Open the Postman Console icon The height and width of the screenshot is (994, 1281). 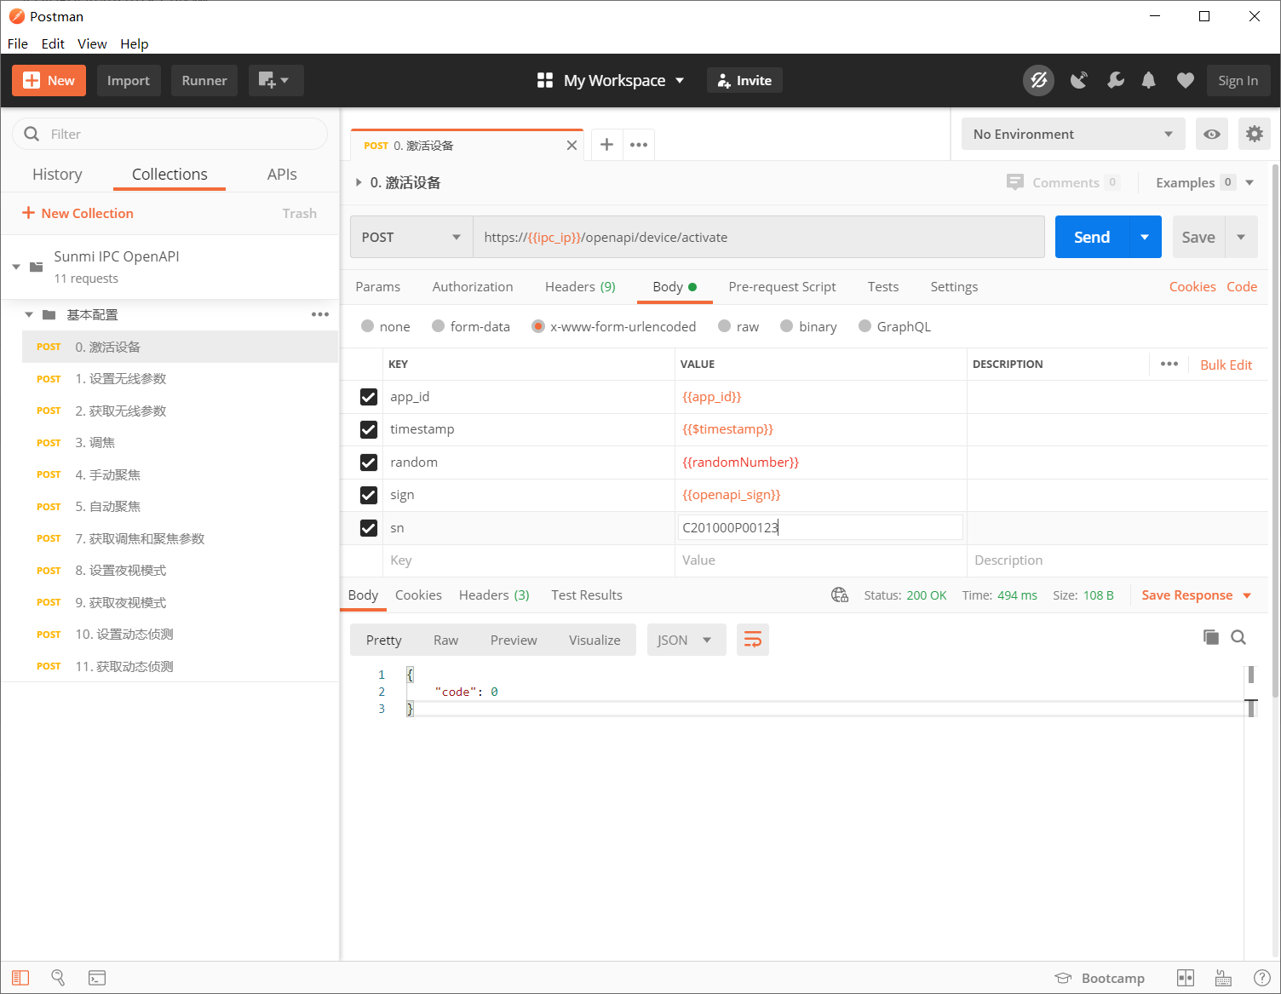tap(97, 978)
